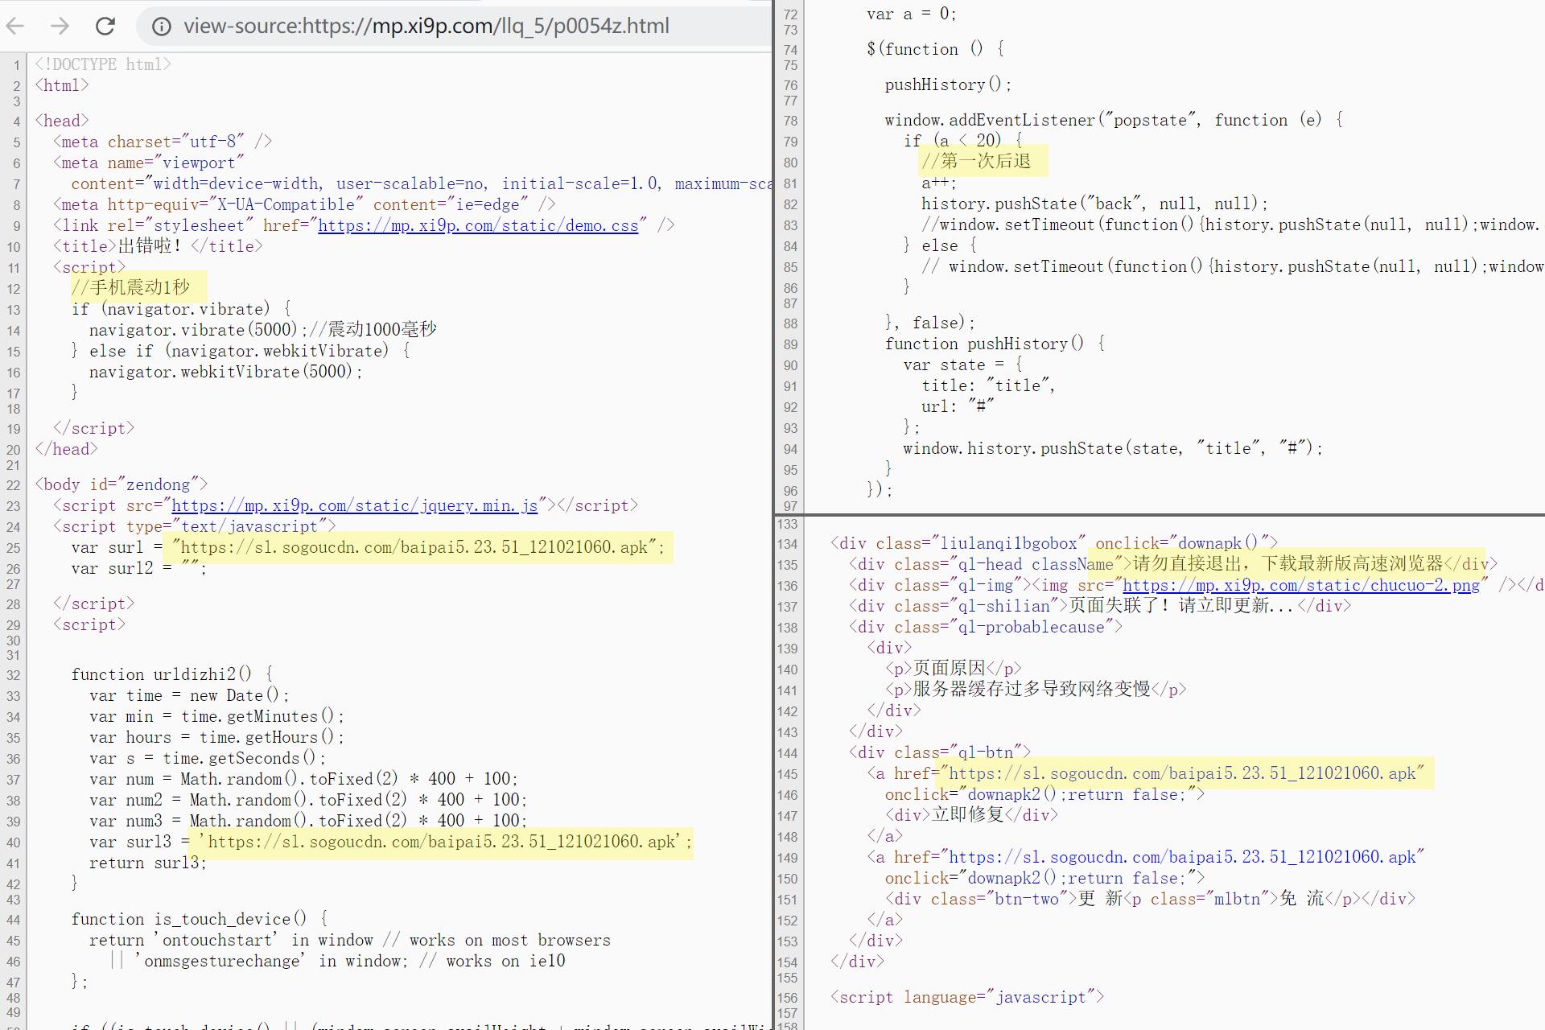1545x1030 pixels.
Task: Click the body id="zendong" tag
Action: (121, 484)
